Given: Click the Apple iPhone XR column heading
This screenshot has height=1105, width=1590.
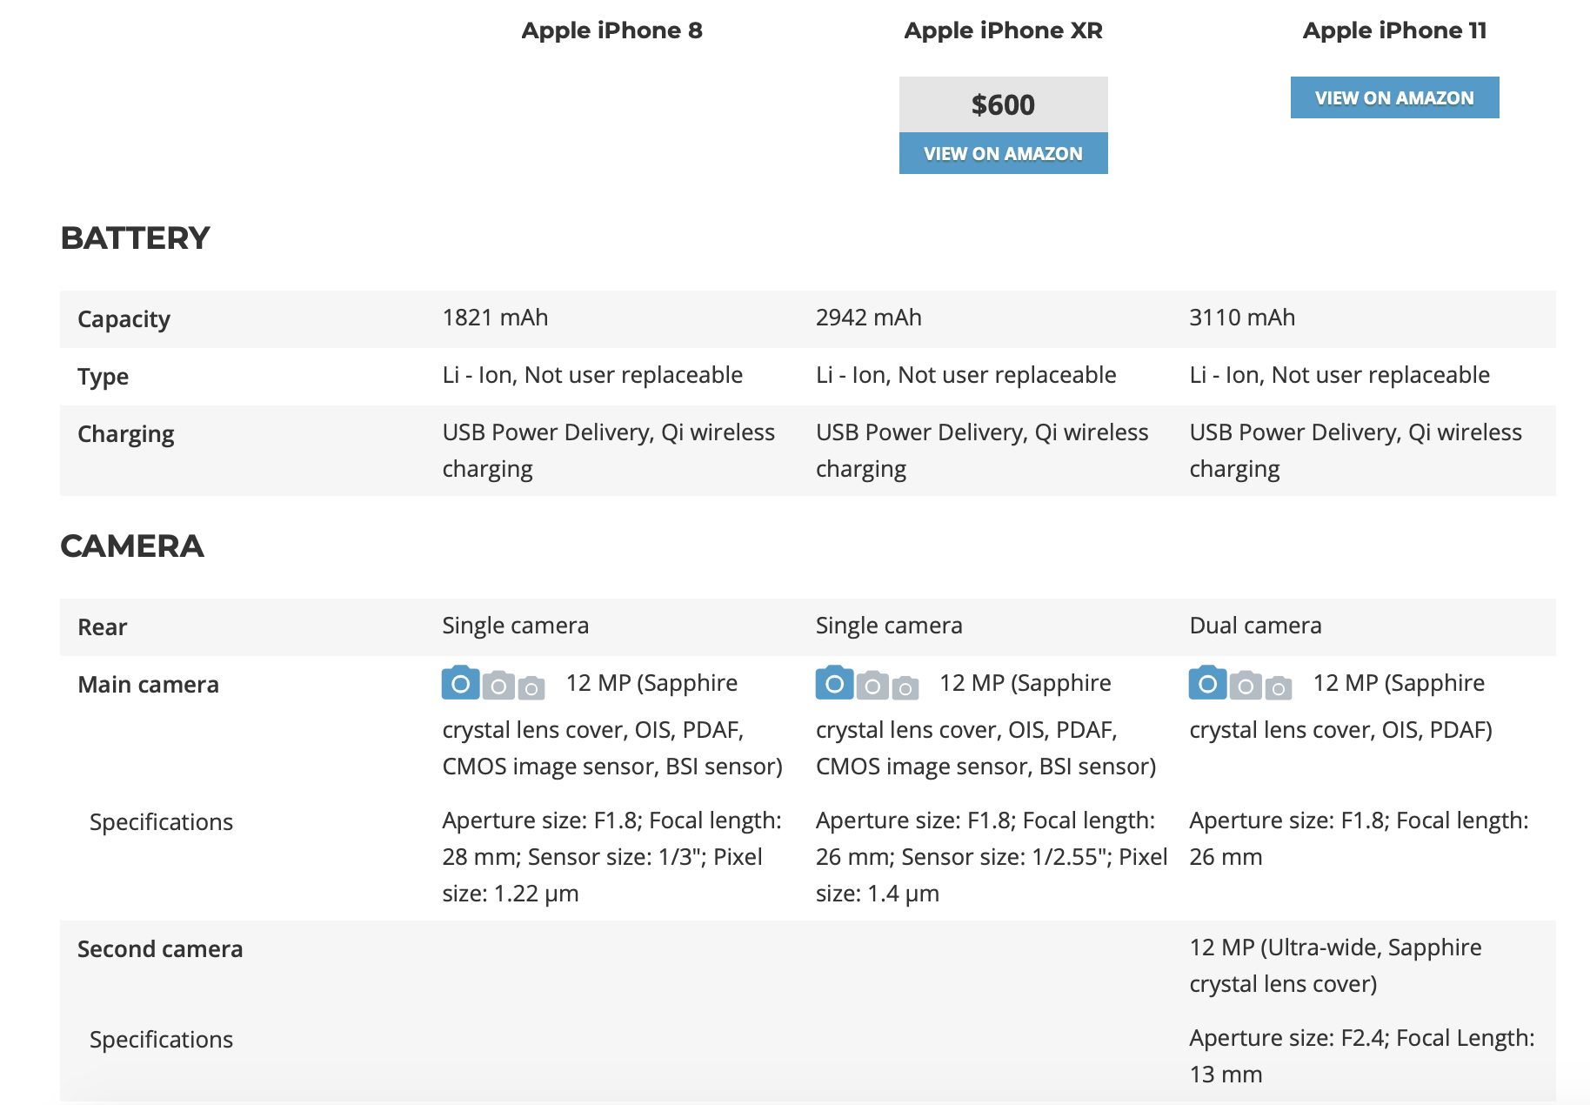Looking at the screenshot, I should pos(1003,30).
